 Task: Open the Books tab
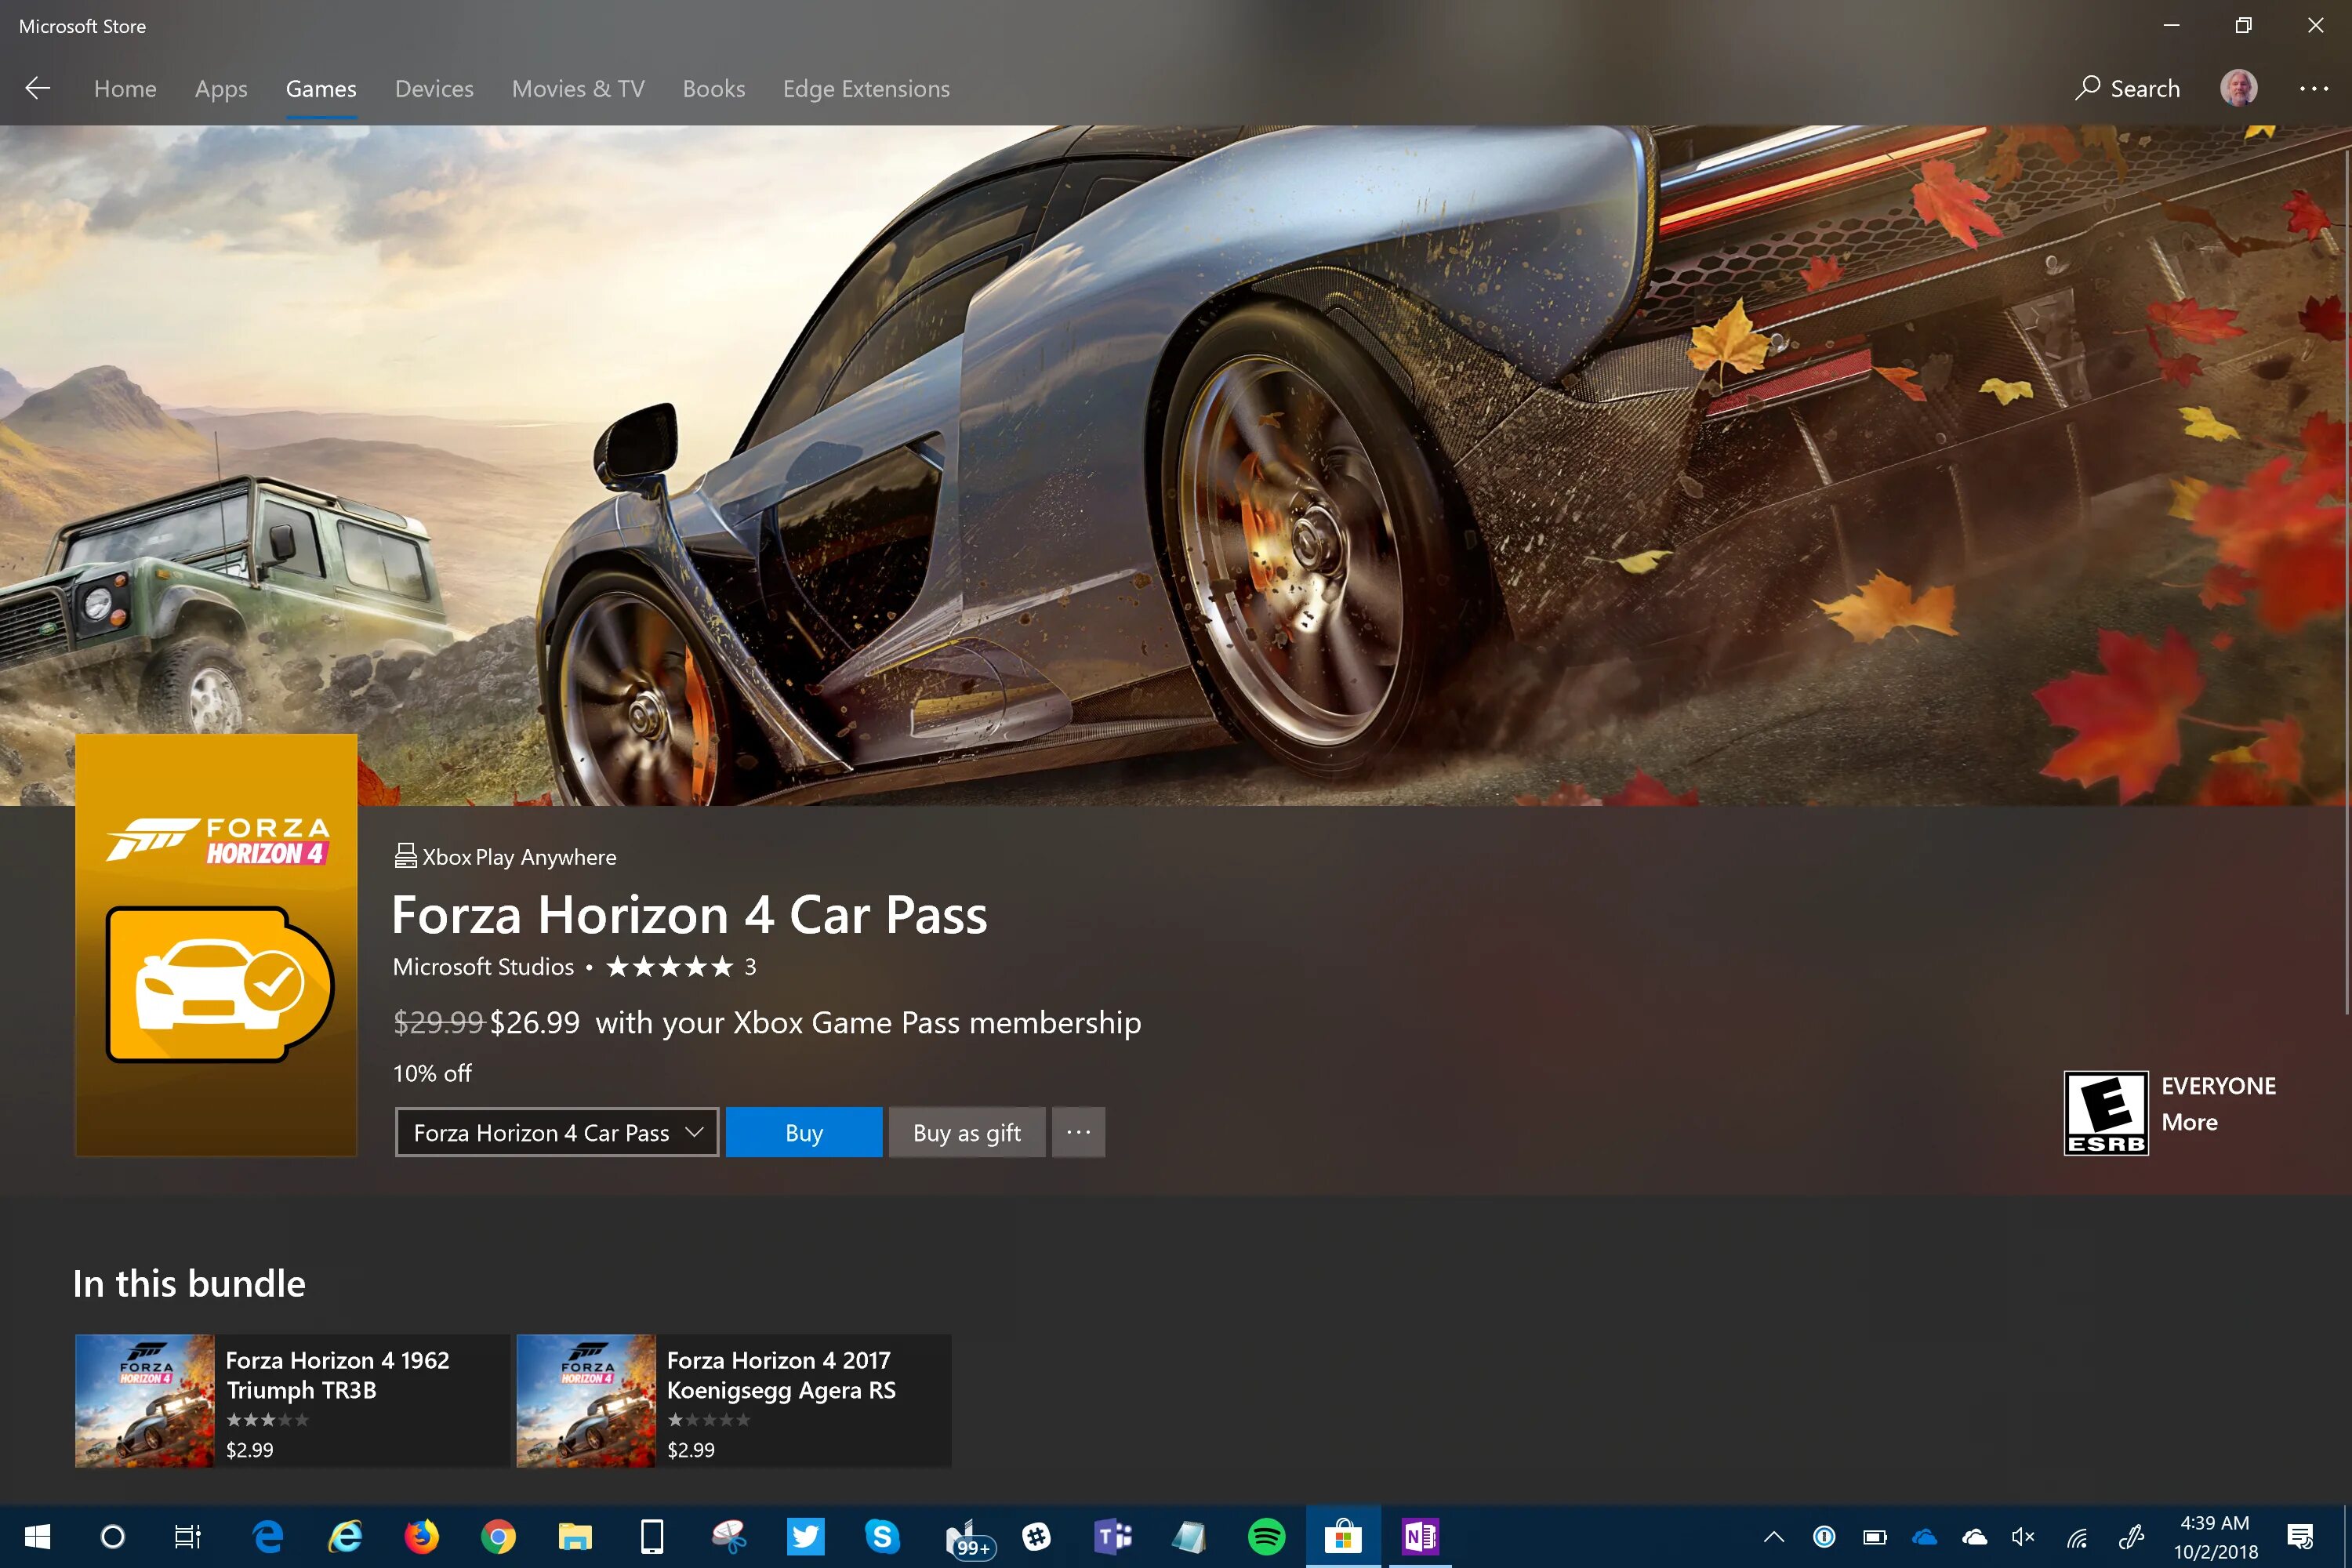pos(714,88)
